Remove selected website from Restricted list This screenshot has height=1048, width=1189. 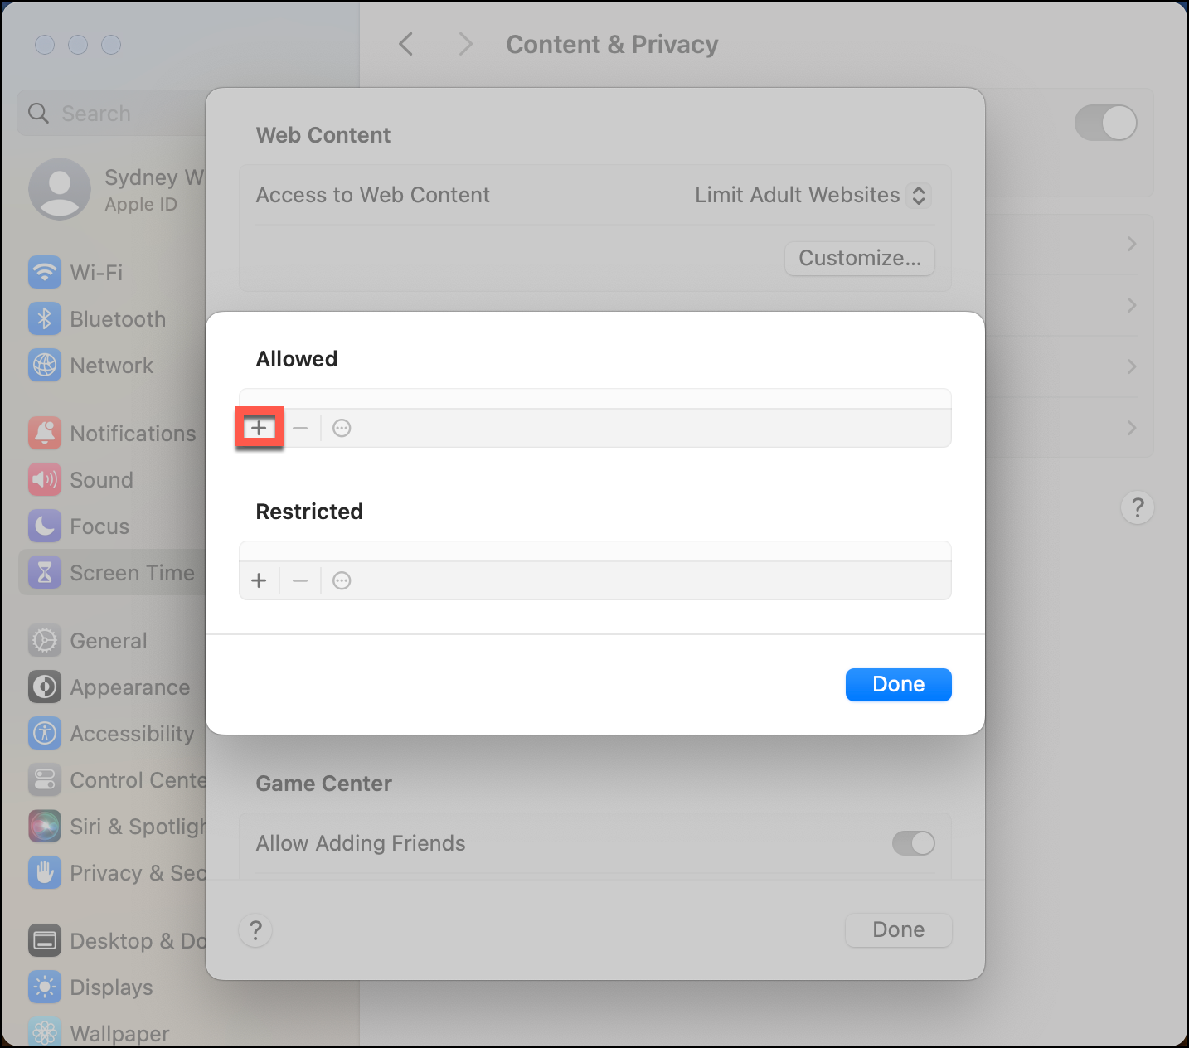(x=300, y=580)
